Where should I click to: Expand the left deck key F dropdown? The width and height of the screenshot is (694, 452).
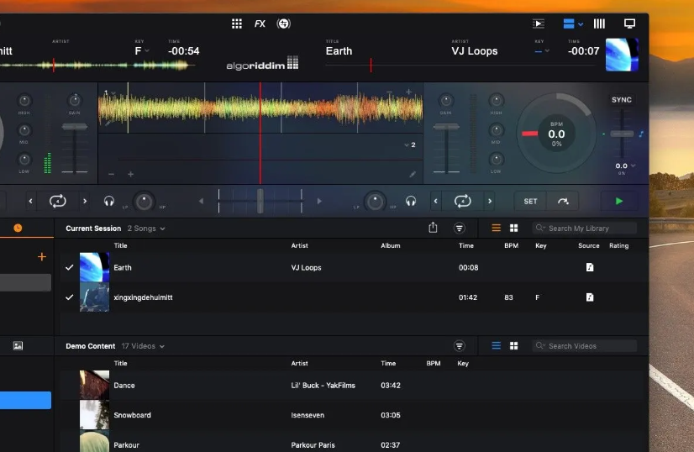[142, 51]
